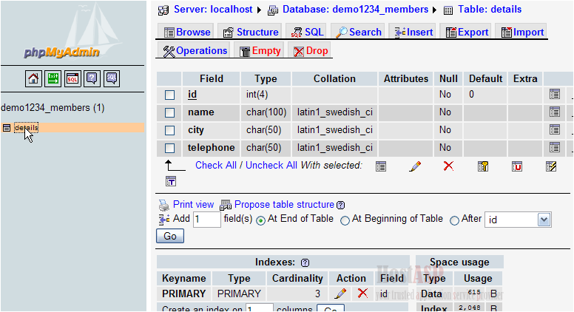Click With selected pencil change icon
Viewport: 574px width, 312px height.
[x=415, y=166]
